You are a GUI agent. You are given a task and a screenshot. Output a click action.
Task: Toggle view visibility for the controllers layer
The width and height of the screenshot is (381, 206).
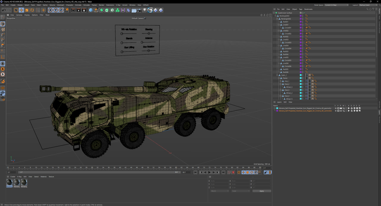coord(338,111)
